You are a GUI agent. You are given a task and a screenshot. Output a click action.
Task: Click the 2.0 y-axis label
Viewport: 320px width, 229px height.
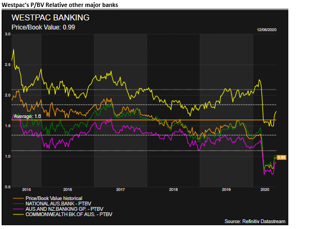tap(8, 95)
